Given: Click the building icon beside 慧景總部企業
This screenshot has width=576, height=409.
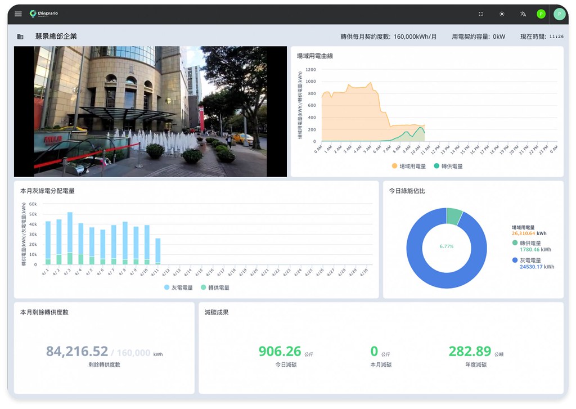Looking at the screenshot, I should click(20, 37).
